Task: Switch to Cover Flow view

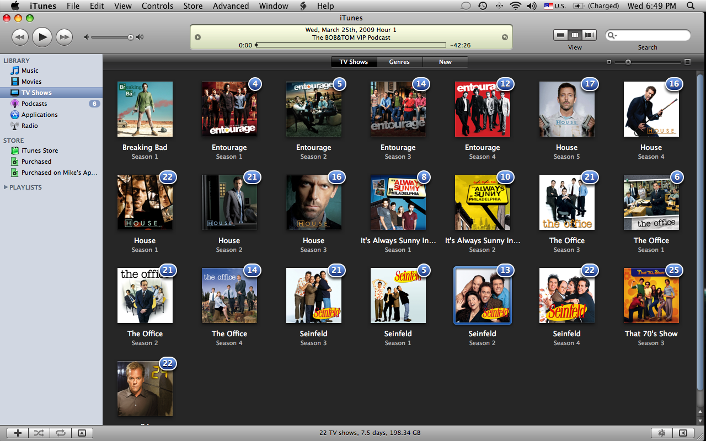Action: coord(590,35)
